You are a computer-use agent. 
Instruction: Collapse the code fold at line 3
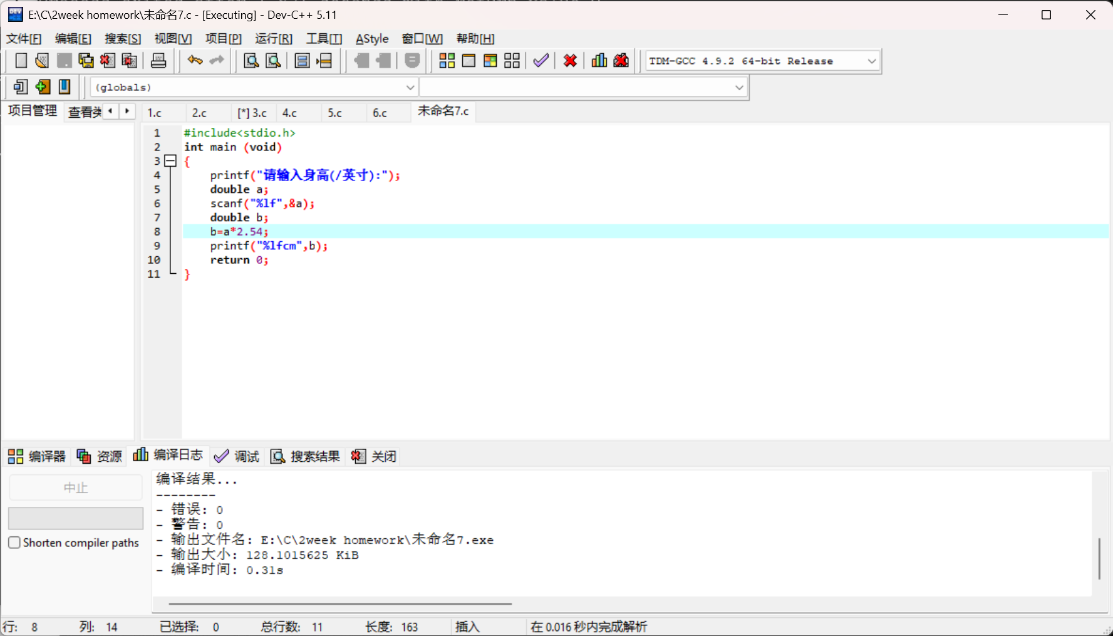pos(170,161)
